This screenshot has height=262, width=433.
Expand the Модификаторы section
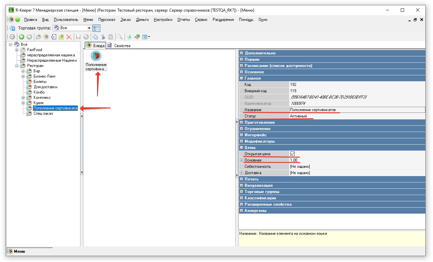pos(242,141)
